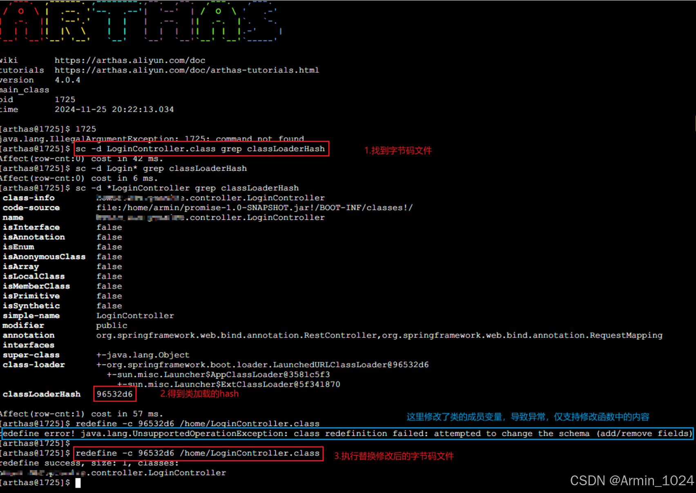The height and width of the screenshot is (493, 696).
Task: Click the final controller.LoginController output line
Action: 113,473
